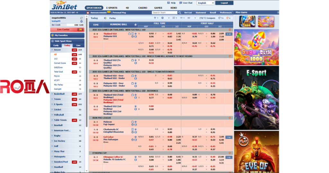Refresh the Iran Pro League section
The width and height of the screenshot is (329, 173).
pyautogui.click(x=230, y=118)
